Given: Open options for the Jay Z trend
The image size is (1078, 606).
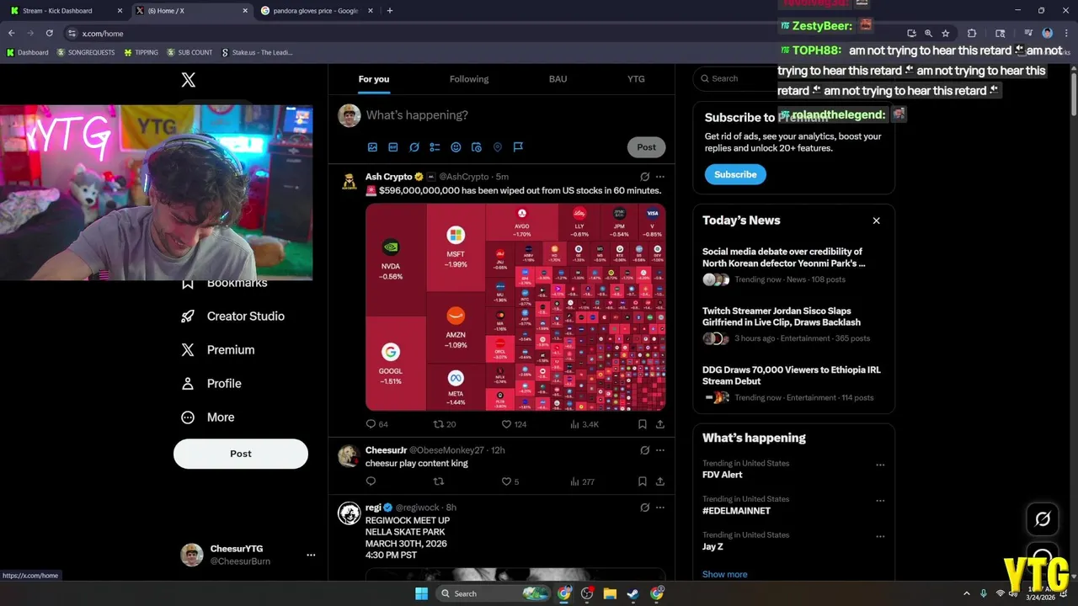Looking at the screenshot, I should (880, 536).
